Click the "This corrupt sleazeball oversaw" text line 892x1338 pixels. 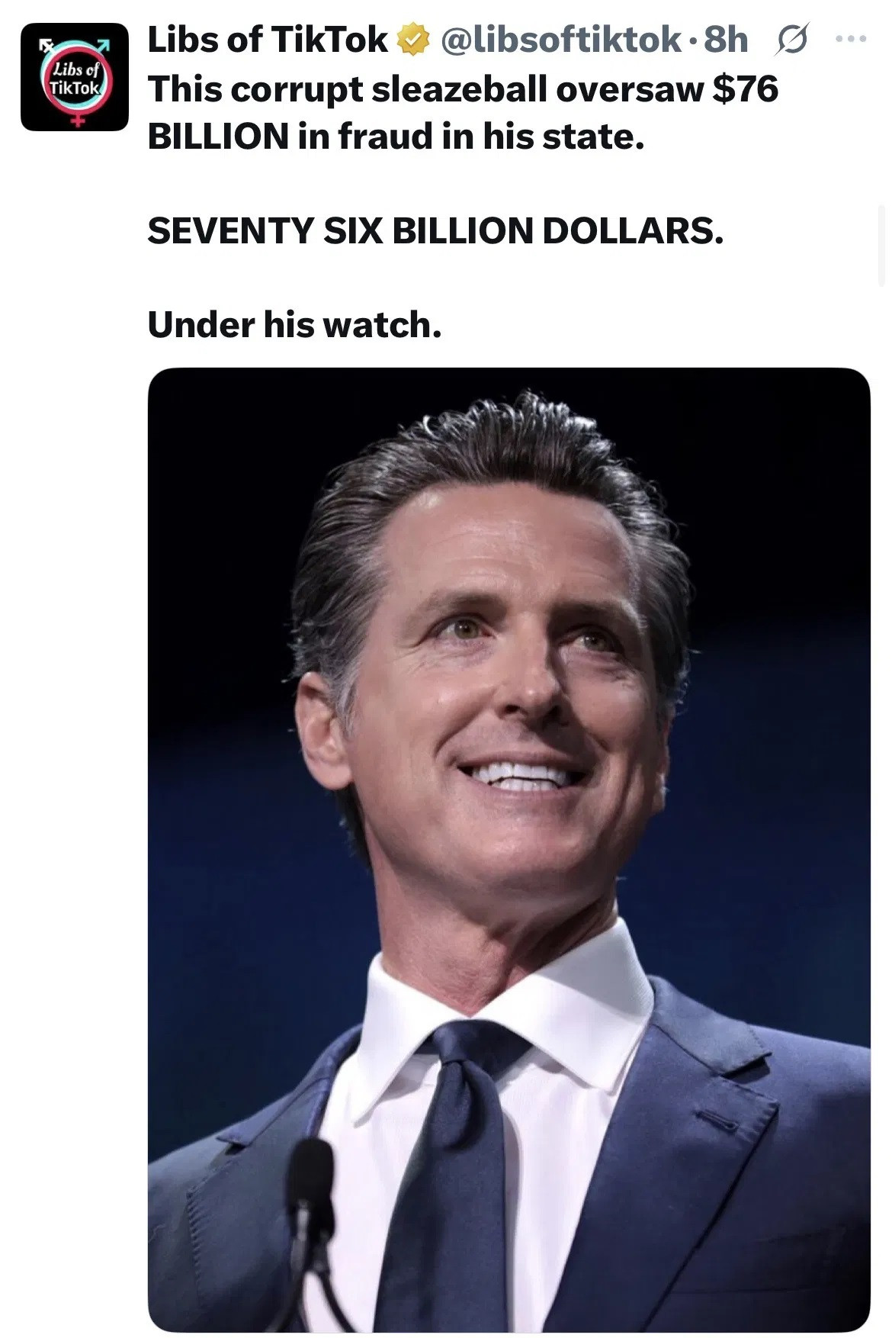pyautogui.click(x=425, y=89)
